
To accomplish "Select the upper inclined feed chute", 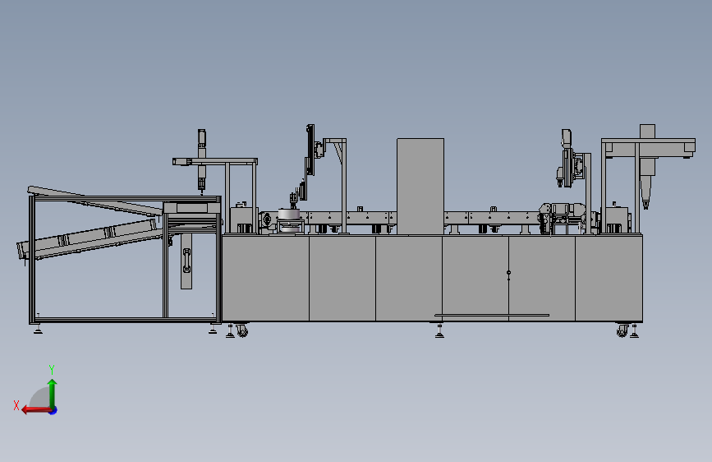I will pyautogui.click(x=94, y=200).
